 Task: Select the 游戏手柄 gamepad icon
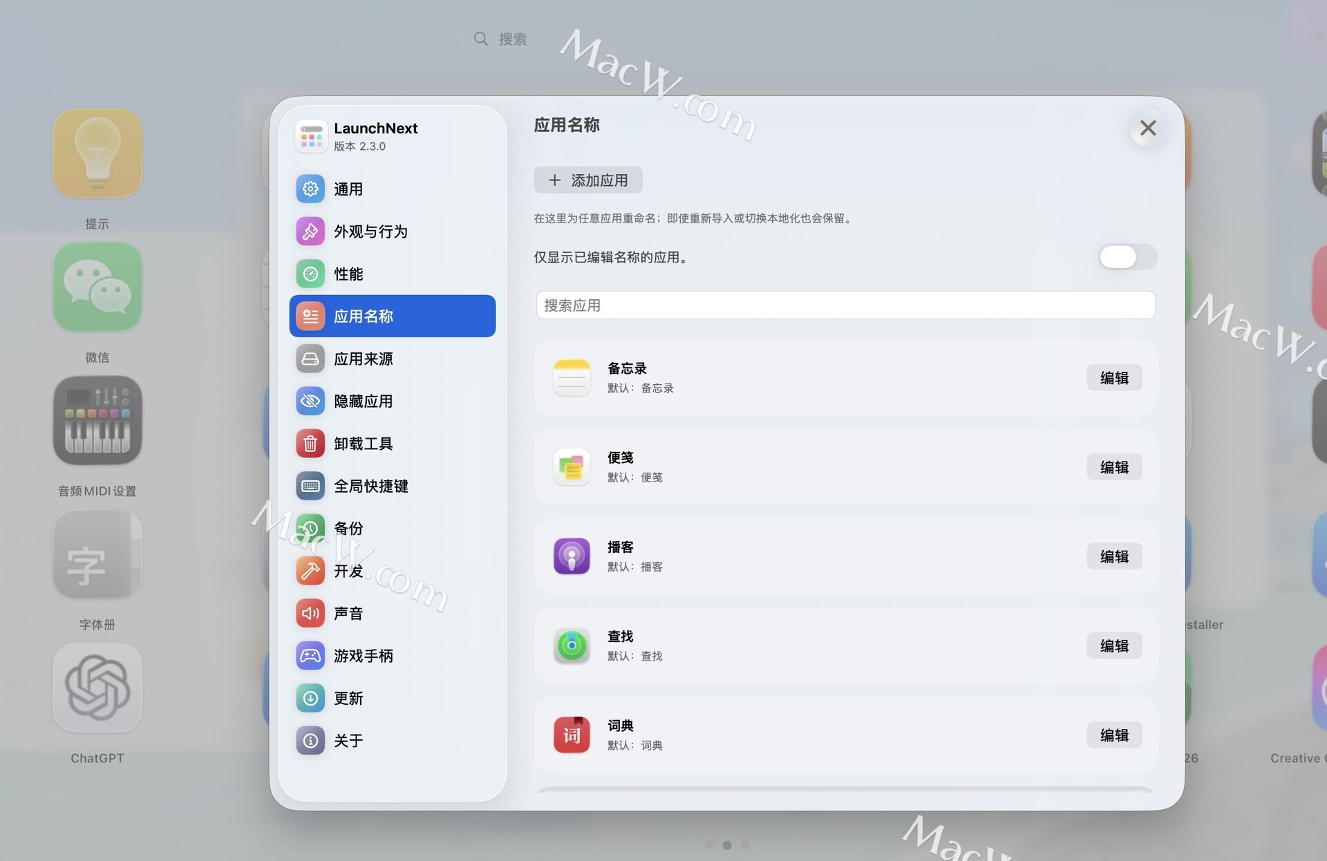310,656
